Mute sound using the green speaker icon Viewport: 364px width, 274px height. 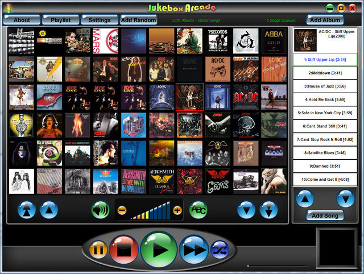[x=100, y=210]
